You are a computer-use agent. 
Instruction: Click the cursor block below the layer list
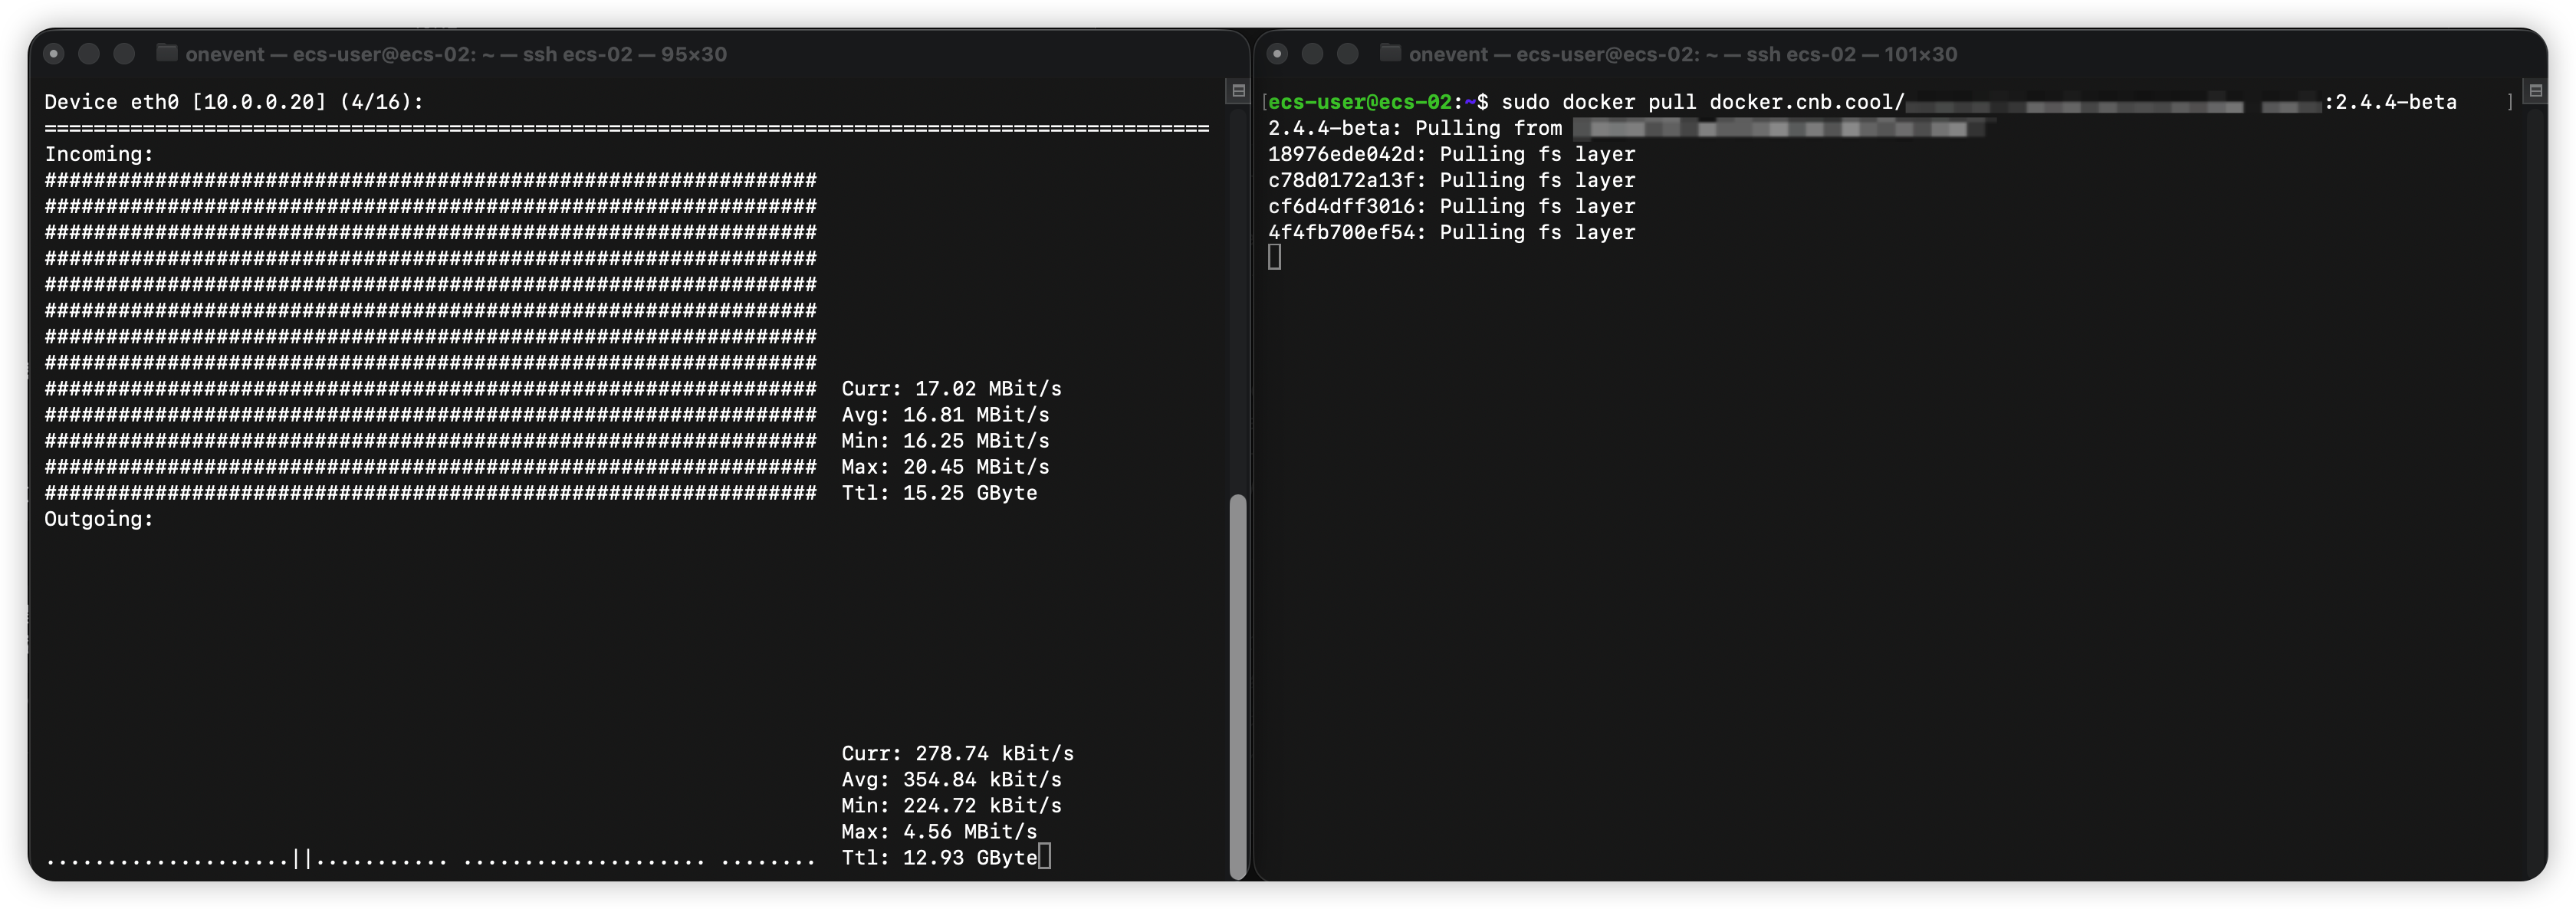point(1274,258)
